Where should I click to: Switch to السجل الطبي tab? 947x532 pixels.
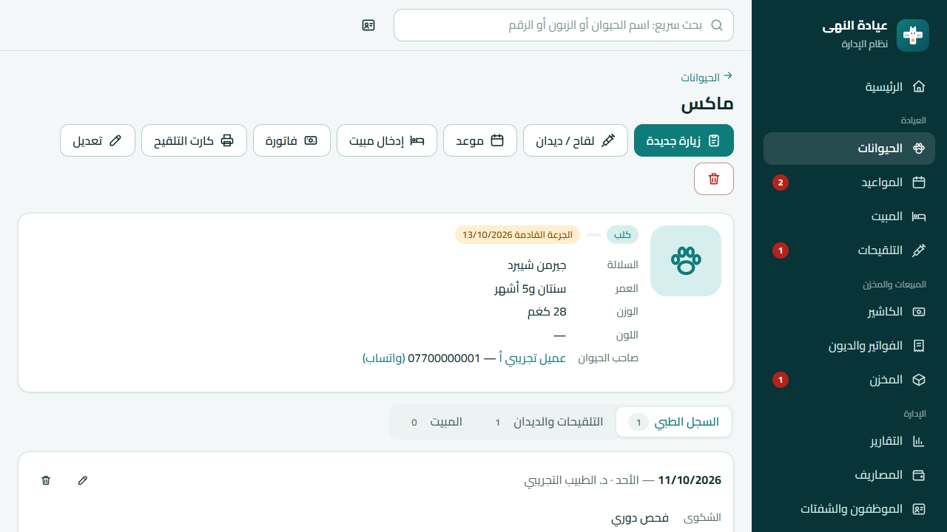pos(673,422)
